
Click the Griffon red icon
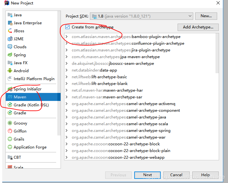coord(10,131)
